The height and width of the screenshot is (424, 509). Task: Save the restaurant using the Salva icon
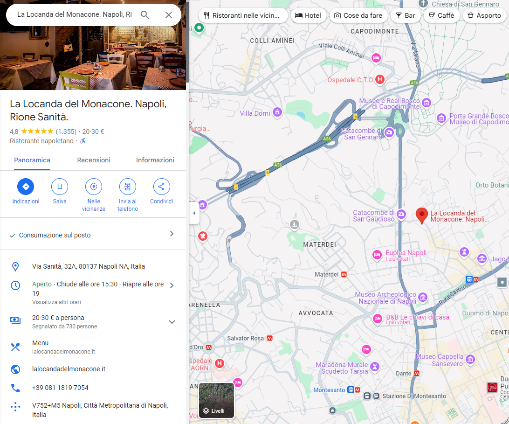[x=60, y=188]
